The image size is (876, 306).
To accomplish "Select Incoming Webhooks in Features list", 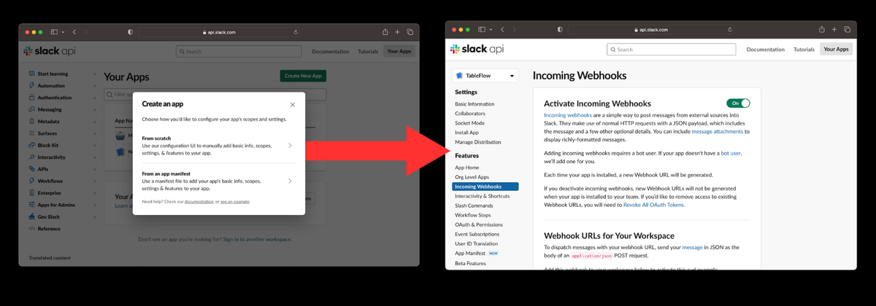I will pos(485,187).
